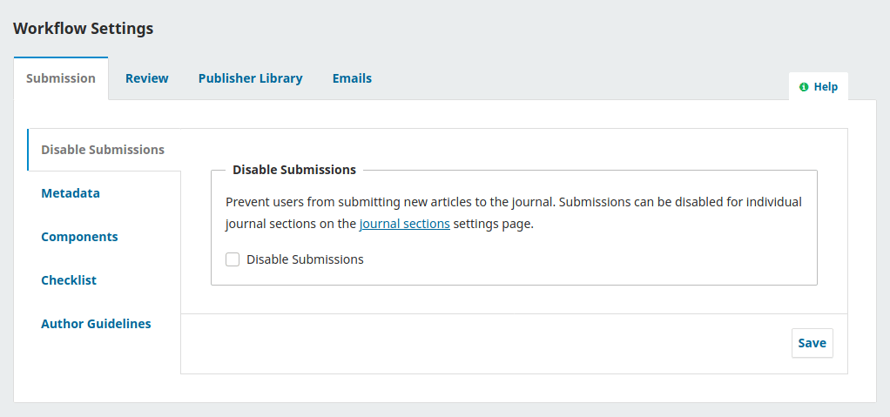Click the Workflow Settings page heading
This screenshot has width=890, height=417.
click(83, 29)
